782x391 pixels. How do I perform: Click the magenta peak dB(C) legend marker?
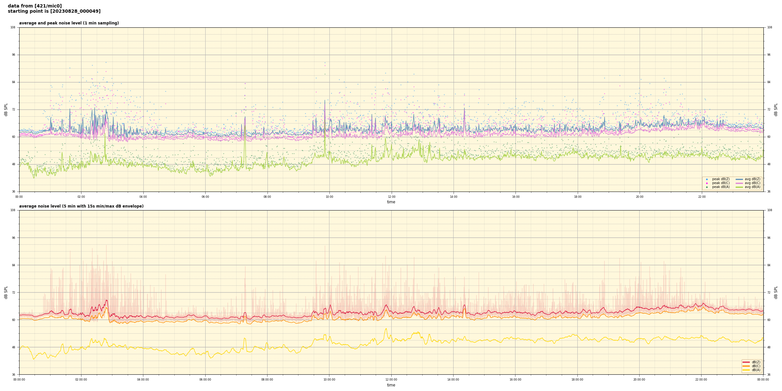click(707, 183)
